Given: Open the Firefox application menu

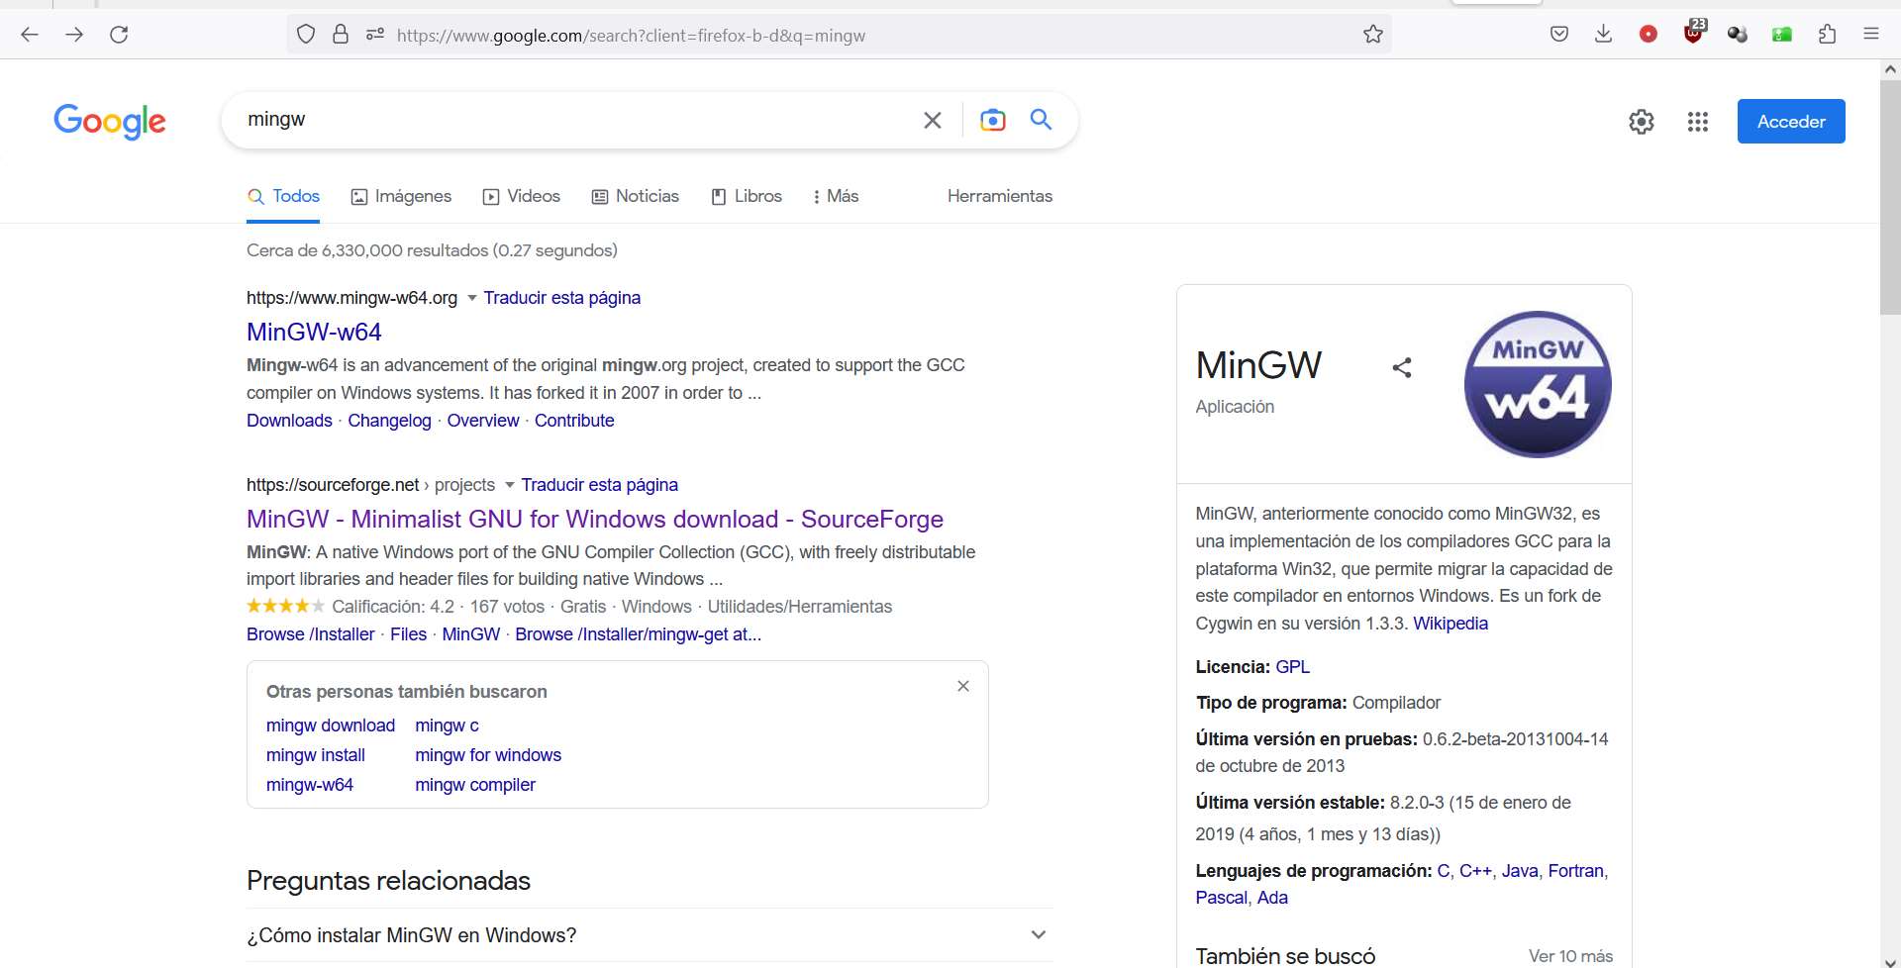Looking at the screenshot, I should click(x=1871, y=34).
